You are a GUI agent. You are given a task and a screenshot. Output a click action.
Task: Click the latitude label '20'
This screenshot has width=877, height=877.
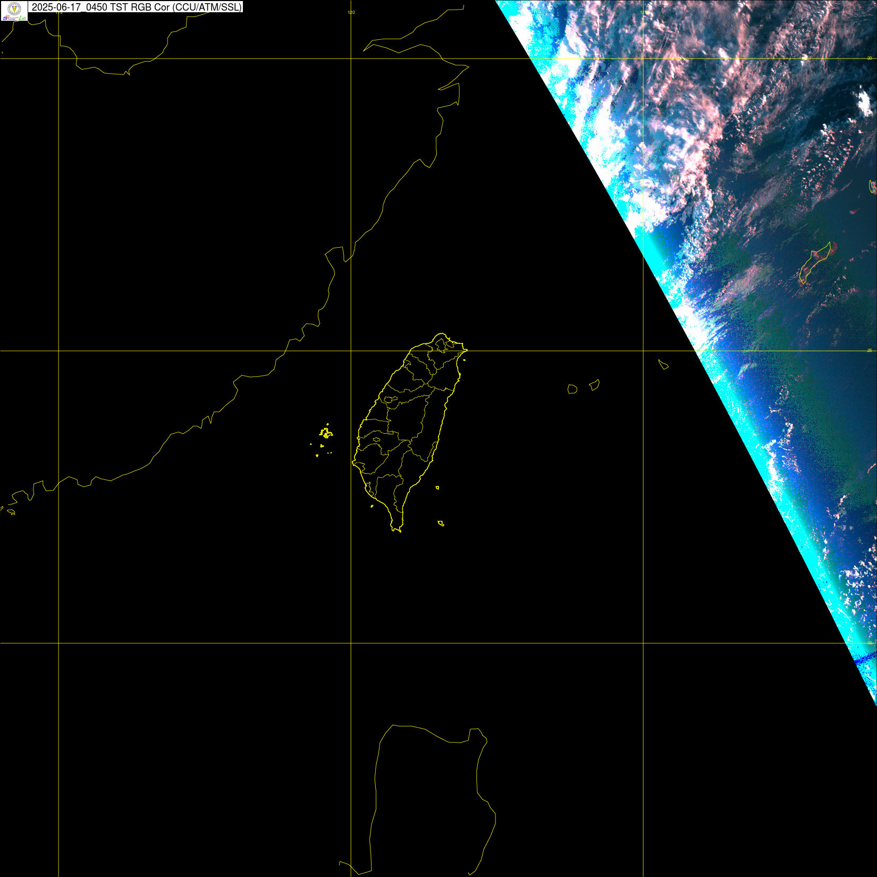[x=870, y=643]
